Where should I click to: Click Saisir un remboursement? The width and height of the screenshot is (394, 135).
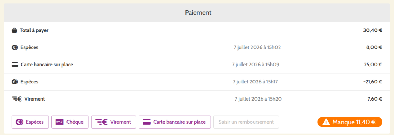pos(246,122)
